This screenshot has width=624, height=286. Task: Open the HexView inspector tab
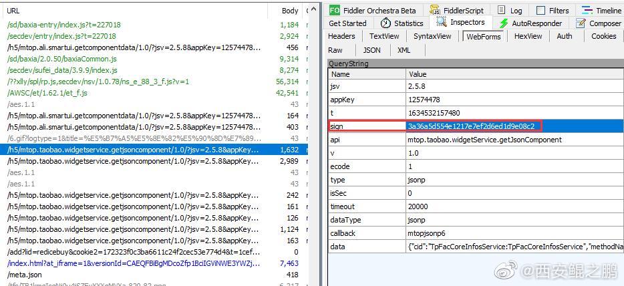click(x=528, y=36)
